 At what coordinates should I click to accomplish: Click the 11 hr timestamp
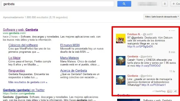click(x=172, y=71)
